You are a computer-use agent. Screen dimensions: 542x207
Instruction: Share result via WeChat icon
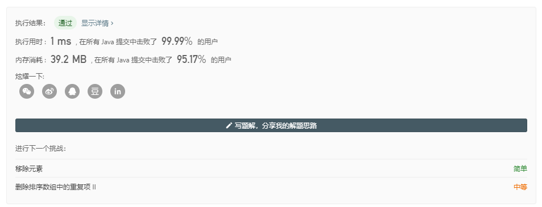[27, 91]
